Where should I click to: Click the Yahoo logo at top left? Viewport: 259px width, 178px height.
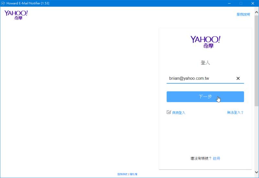tap(16, 15)
